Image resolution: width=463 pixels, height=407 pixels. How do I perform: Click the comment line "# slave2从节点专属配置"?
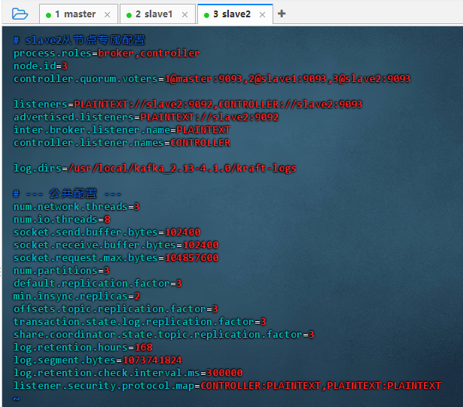pos(79,40)
